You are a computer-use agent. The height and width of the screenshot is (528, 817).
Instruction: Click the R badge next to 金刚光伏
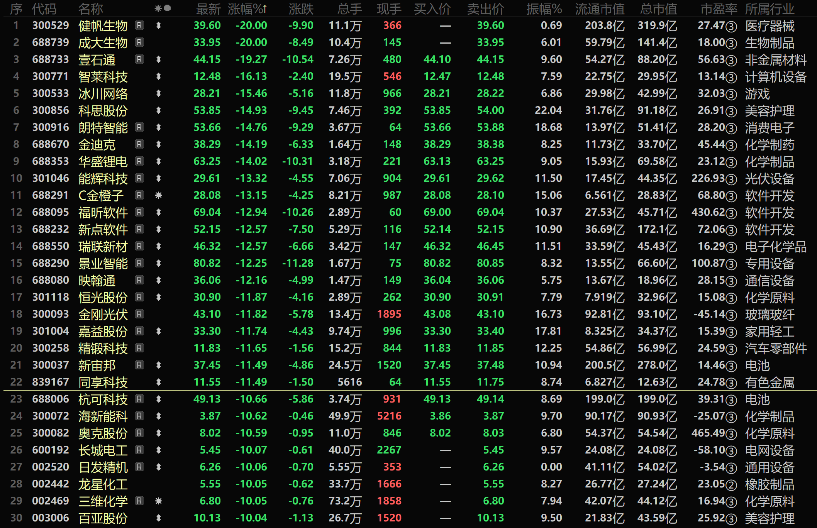139,314
